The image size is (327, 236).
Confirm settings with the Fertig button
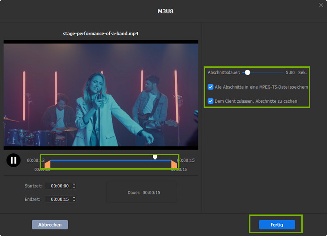coord(277,225)
